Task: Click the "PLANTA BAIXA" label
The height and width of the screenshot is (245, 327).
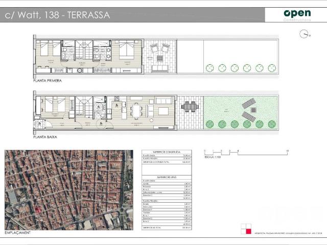Action: tap(45, 137)
